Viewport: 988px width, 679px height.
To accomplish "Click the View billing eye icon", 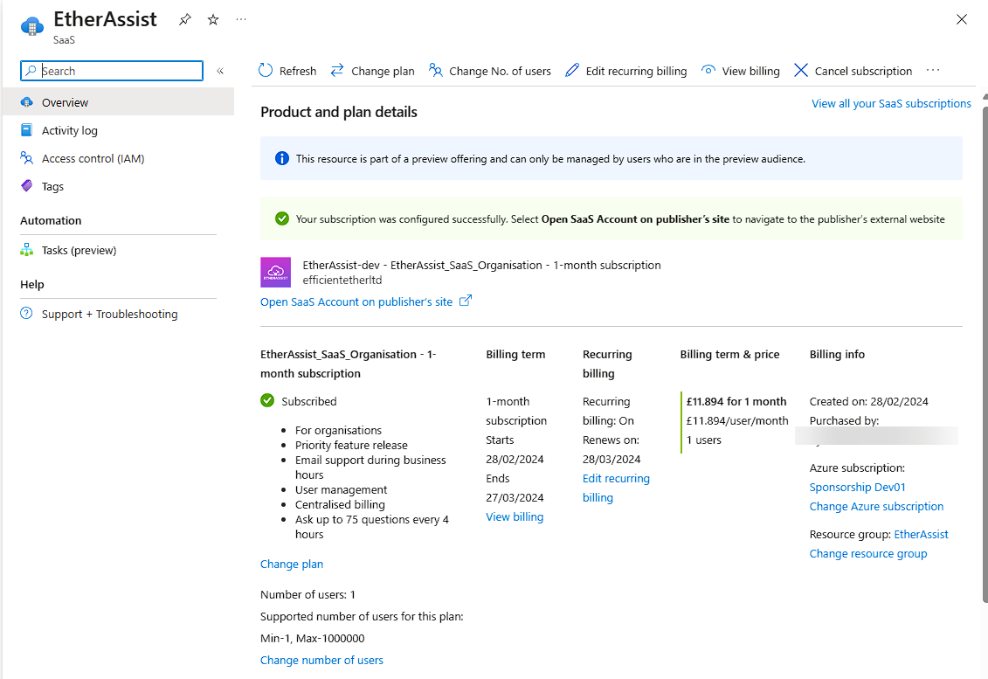I will click(708, 70).
